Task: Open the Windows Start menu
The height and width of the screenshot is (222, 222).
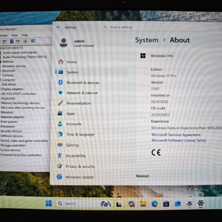Action: pyautogui.click(x=48, y=203)
